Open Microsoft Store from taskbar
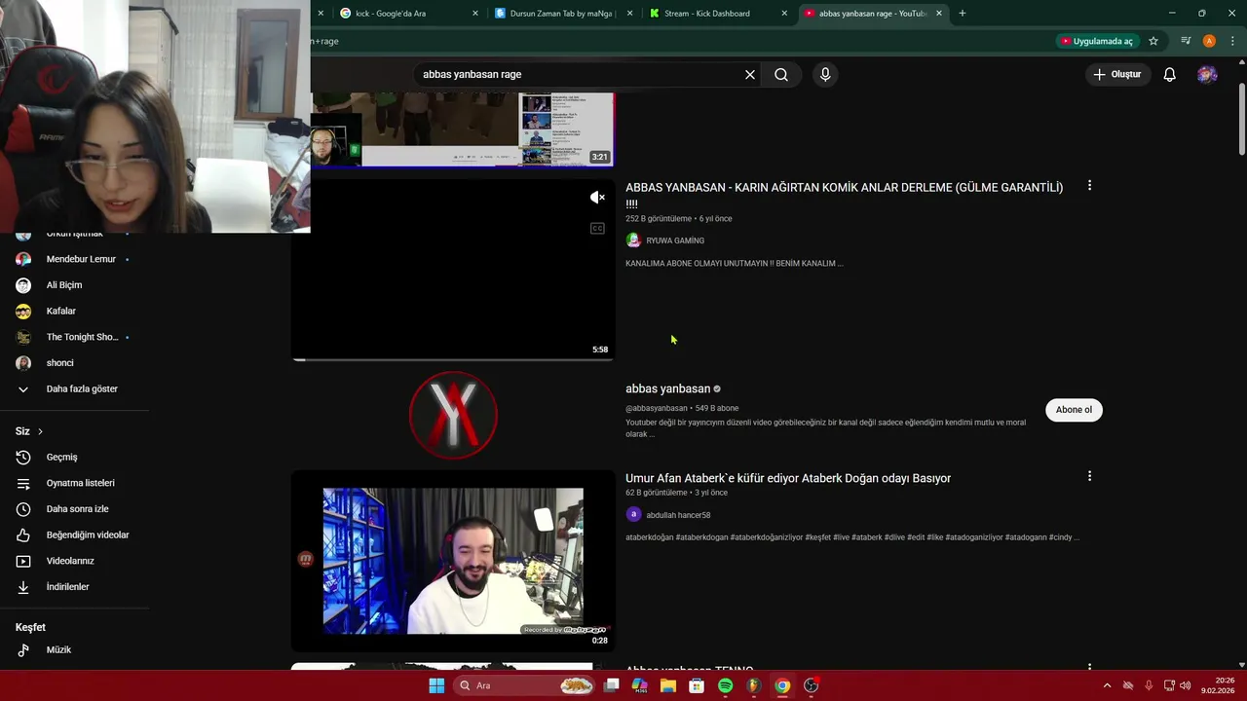 coord(696,685)
